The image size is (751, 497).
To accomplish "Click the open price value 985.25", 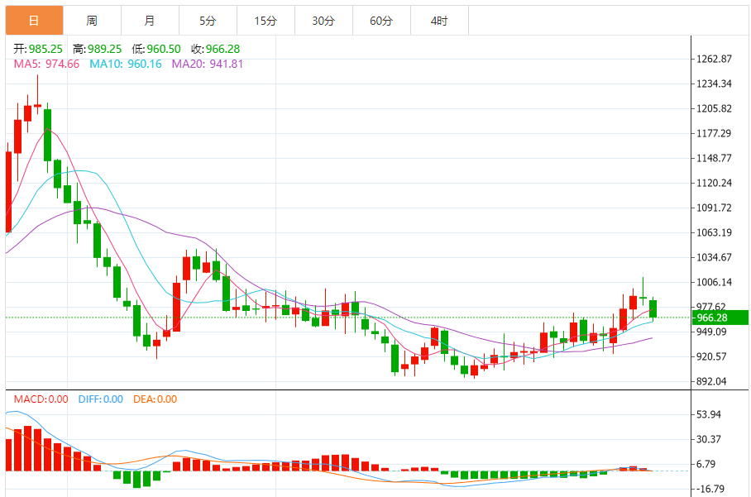I will (x=45, y=49).
